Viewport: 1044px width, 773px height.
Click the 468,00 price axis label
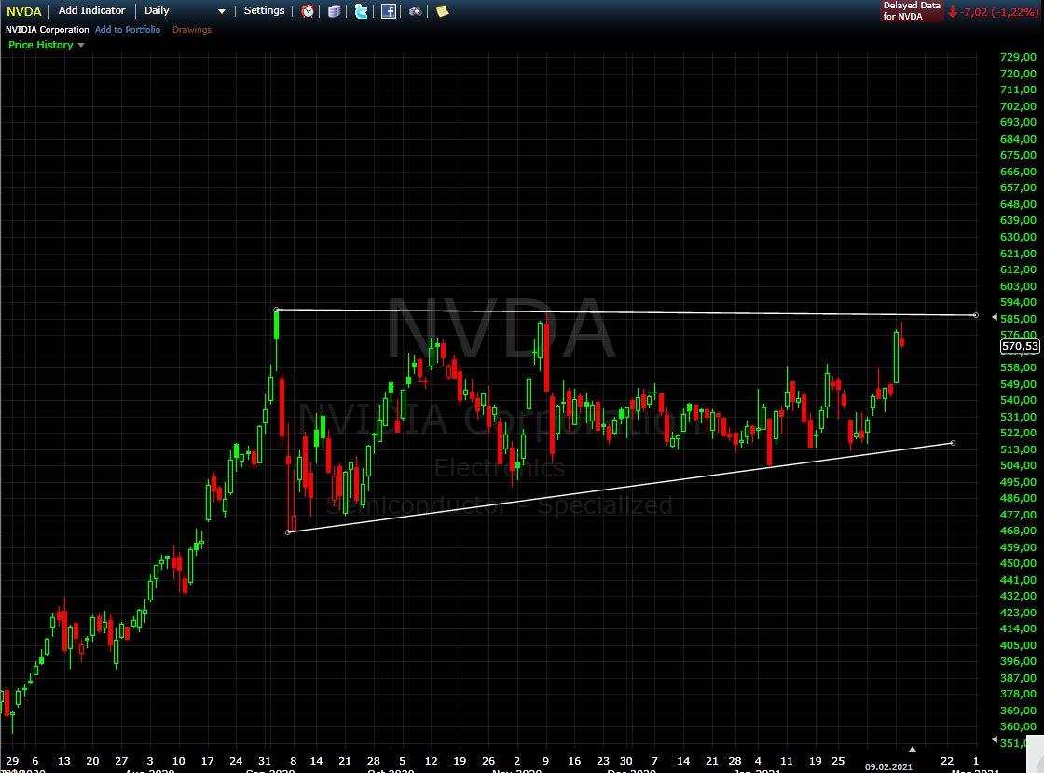[x=1018, y=531]
